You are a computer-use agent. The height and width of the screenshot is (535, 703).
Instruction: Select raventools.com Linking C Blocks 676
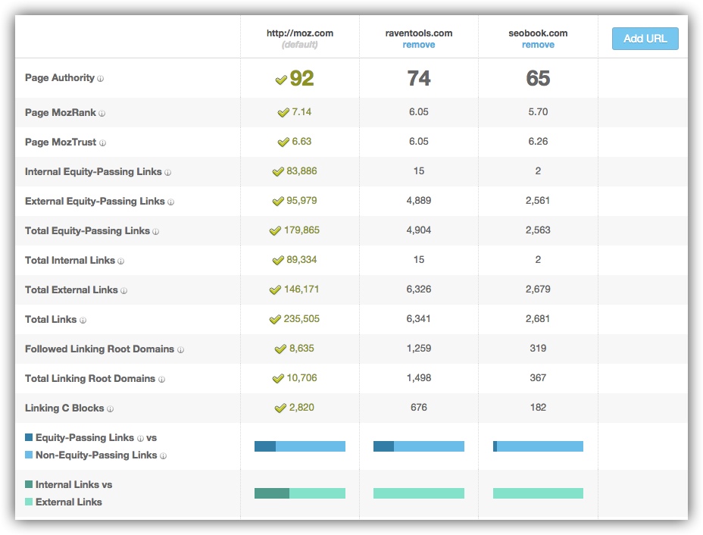click(419, 408)
